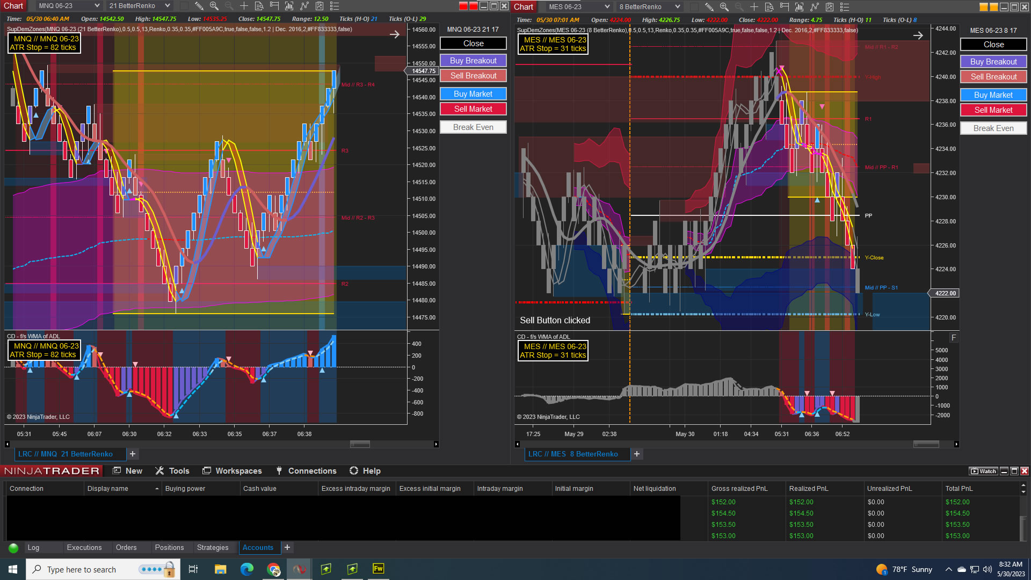Click the right arrow on MES chart

click(x=918, y=35)
